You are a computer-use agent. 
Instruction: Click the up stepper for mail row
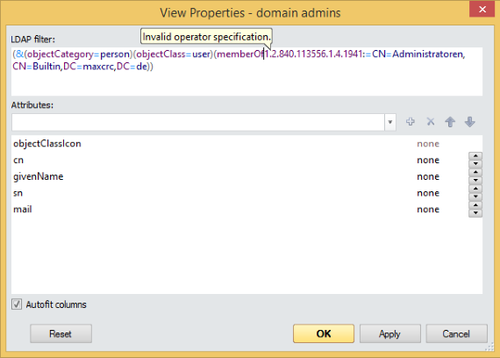click(475, 205)
